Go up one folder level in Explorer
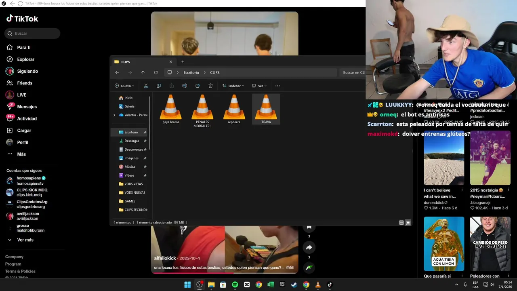517x291 pixels. pos(143,72)
